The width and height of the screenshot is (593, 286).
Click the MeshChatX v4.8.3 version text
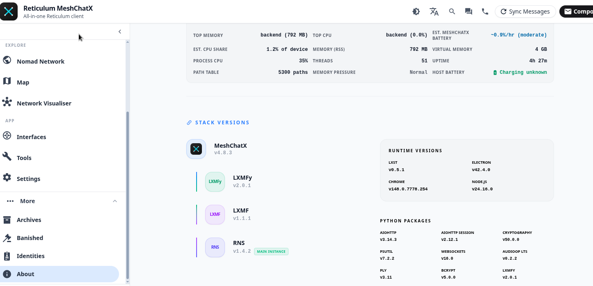[223, 153]
